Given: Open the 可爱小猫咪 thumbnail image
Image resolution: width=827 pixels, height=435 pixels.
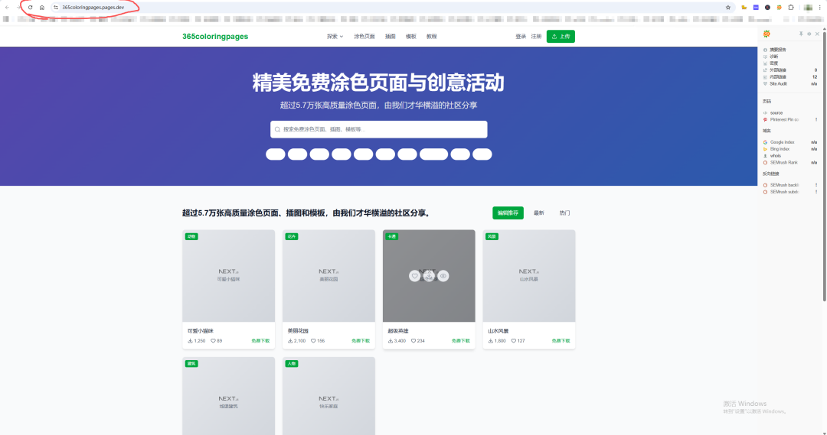Looking at the screenshot, I should point(228,276).
